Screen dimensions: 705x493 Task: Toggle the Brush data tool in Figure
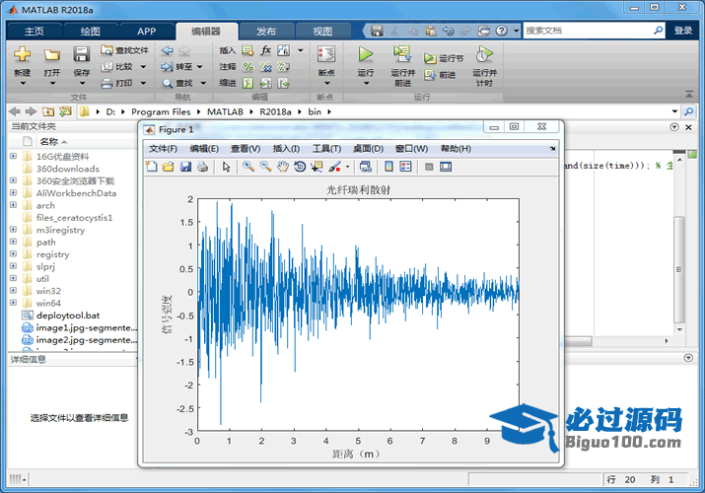334,167
